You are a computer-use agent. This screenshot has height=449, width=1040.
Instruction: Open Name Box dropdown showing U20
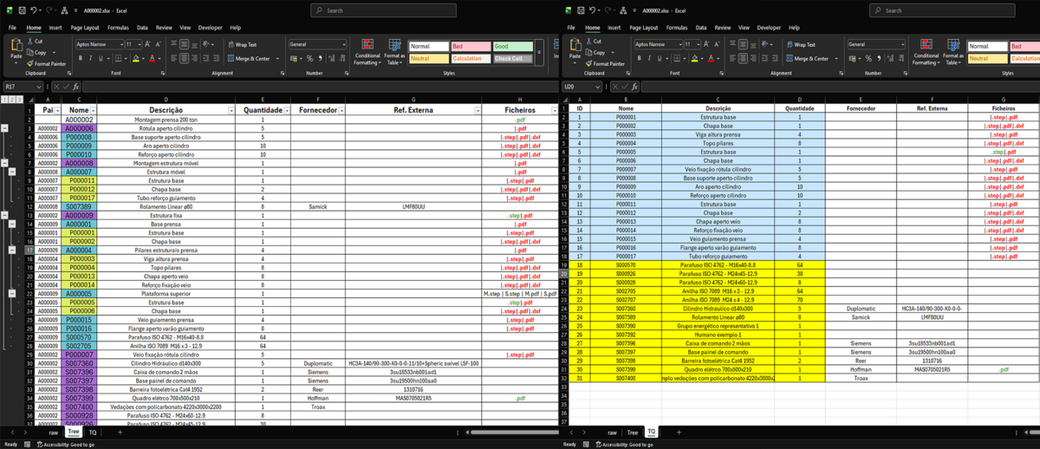pos(597,87)
